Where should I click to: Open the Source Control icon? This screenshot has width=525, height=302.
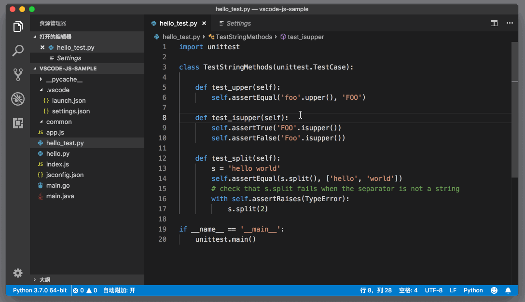[x=18, y=74]
